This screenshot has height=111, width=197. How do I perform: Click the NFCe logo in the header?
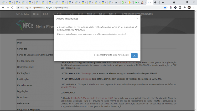point(25,26)
